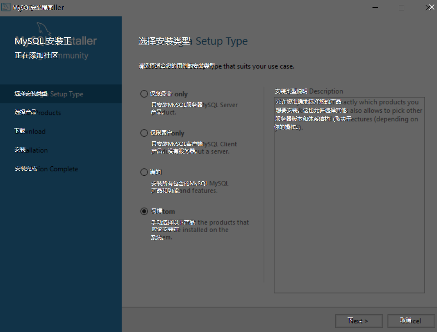
Task: Click the 安装类型说明 Description label
Action: [309, 91]
